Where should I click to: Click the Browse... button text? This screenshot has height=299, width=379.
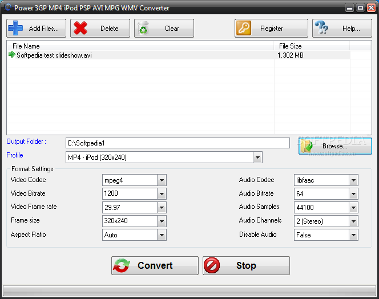click(335, 146)
